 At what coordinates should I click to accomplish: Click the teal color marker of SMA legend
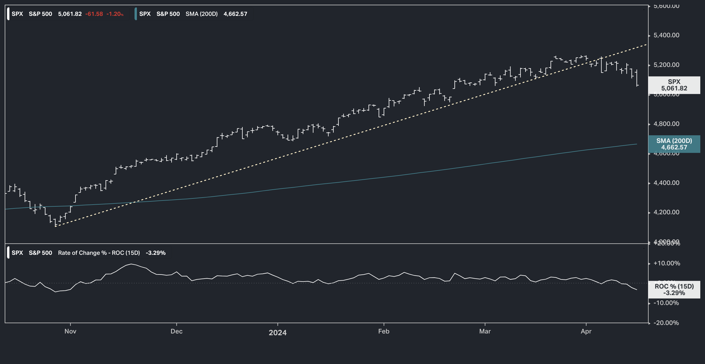point(136,14)
